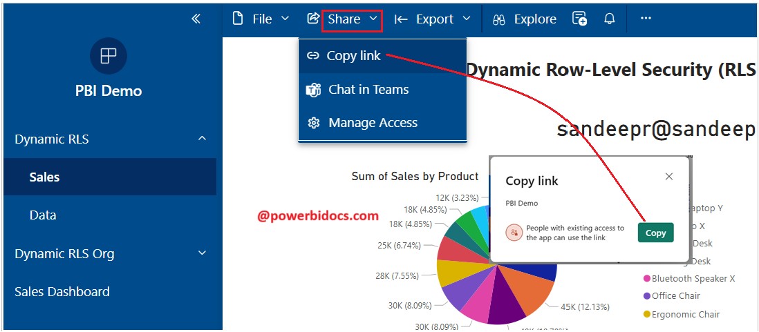Click the Export arrow icon
759x332 pixels.
pos(402,19)
